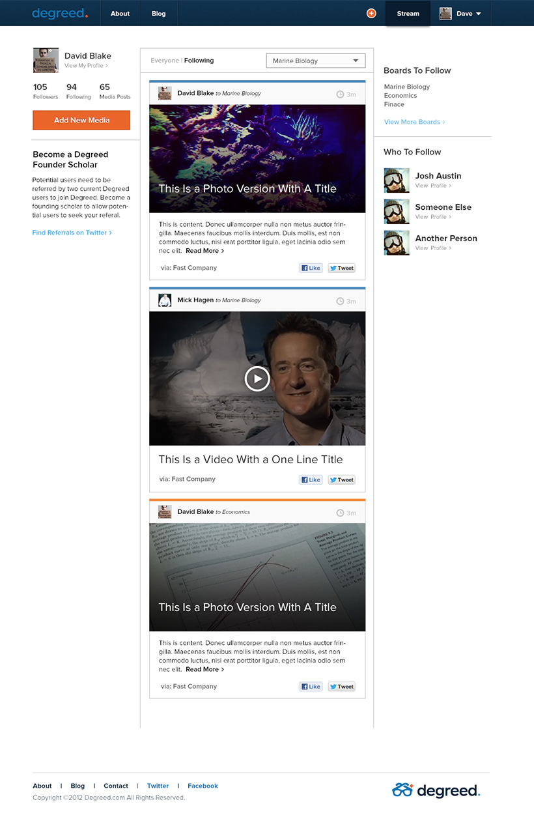Go to the Stream tab
This screenshot has height=830, width=534.
click(x=408, y=14)
